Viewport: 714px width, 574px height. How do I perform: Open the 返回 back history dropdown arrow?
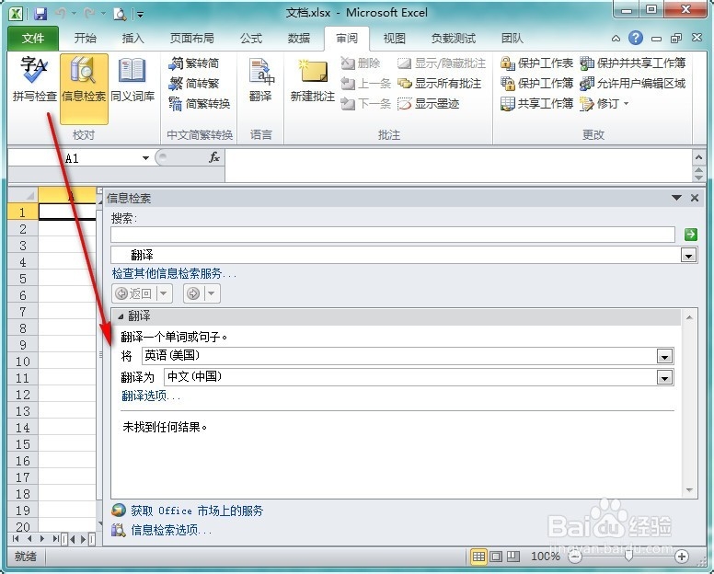(164, 293)
